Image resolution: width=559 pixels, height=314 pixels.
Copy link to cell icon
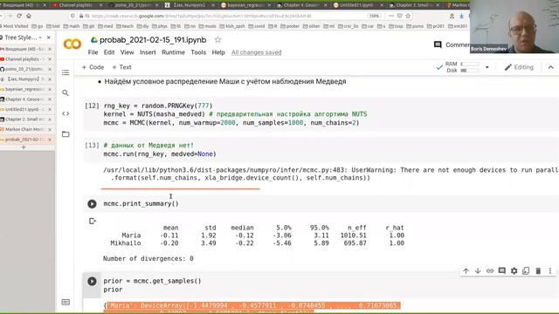tap(490, 271)
